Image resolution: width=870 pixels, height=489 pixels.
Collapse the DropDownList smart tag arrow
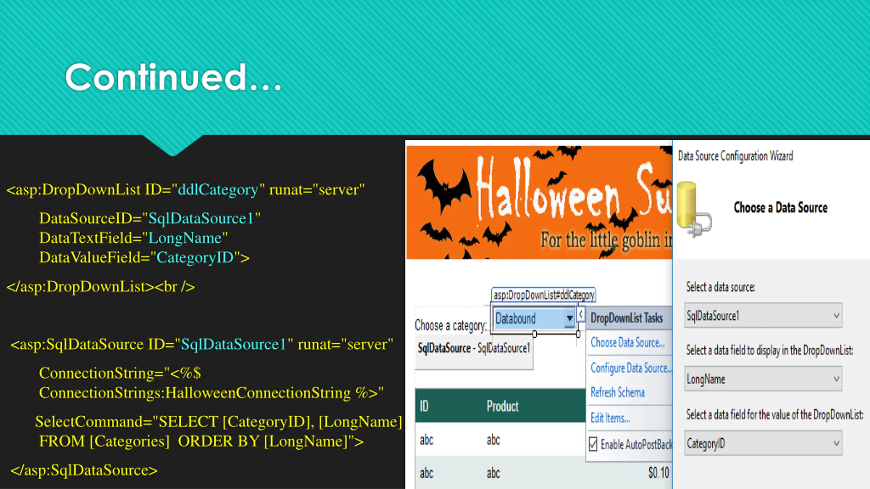(x=581, y=314)
